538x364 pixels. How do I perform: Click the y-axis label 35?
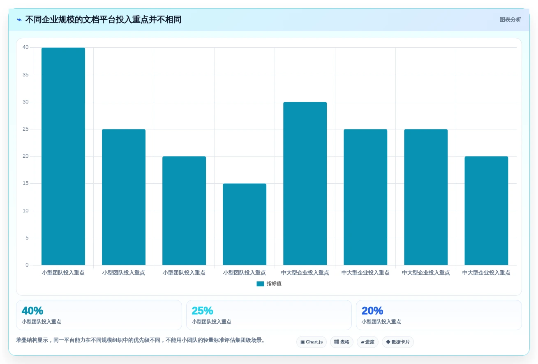pyautogui.click(x=25, y=75)
